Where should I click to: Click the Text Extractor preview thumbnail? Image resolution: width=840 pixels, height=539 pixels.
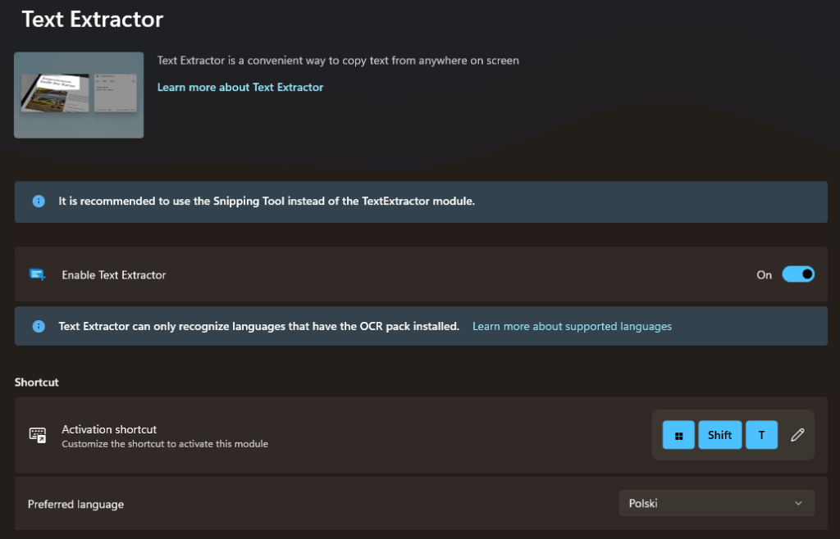pos(79,95)
